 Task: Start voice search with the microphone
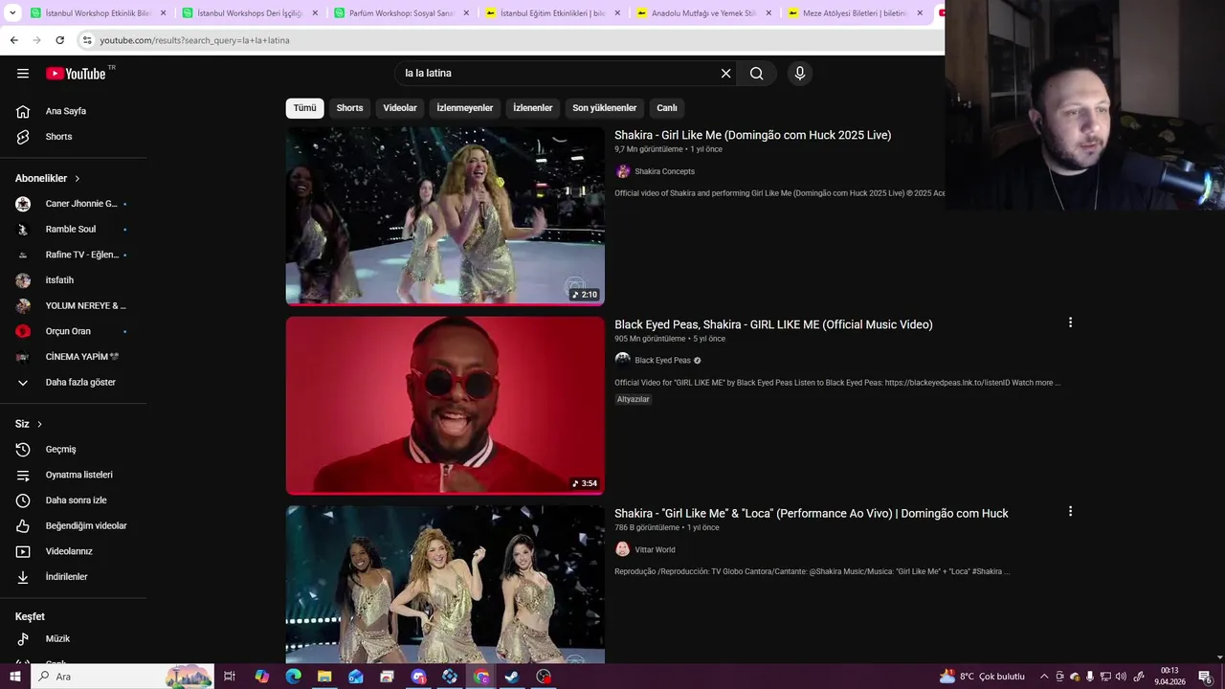(800, 74)
